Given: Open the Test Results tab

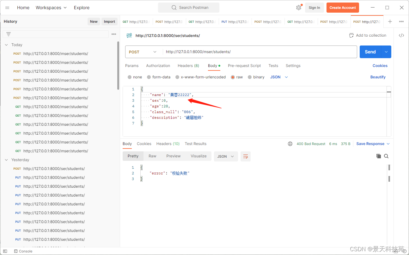Looking at the screenshot, I should pyautogui.click(x=196, y=144).
